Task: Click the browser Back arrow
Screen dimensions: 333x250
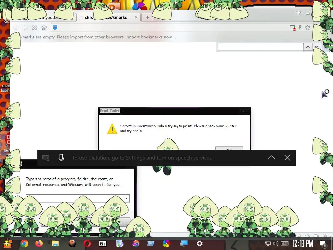Action: tap(16, 28)
